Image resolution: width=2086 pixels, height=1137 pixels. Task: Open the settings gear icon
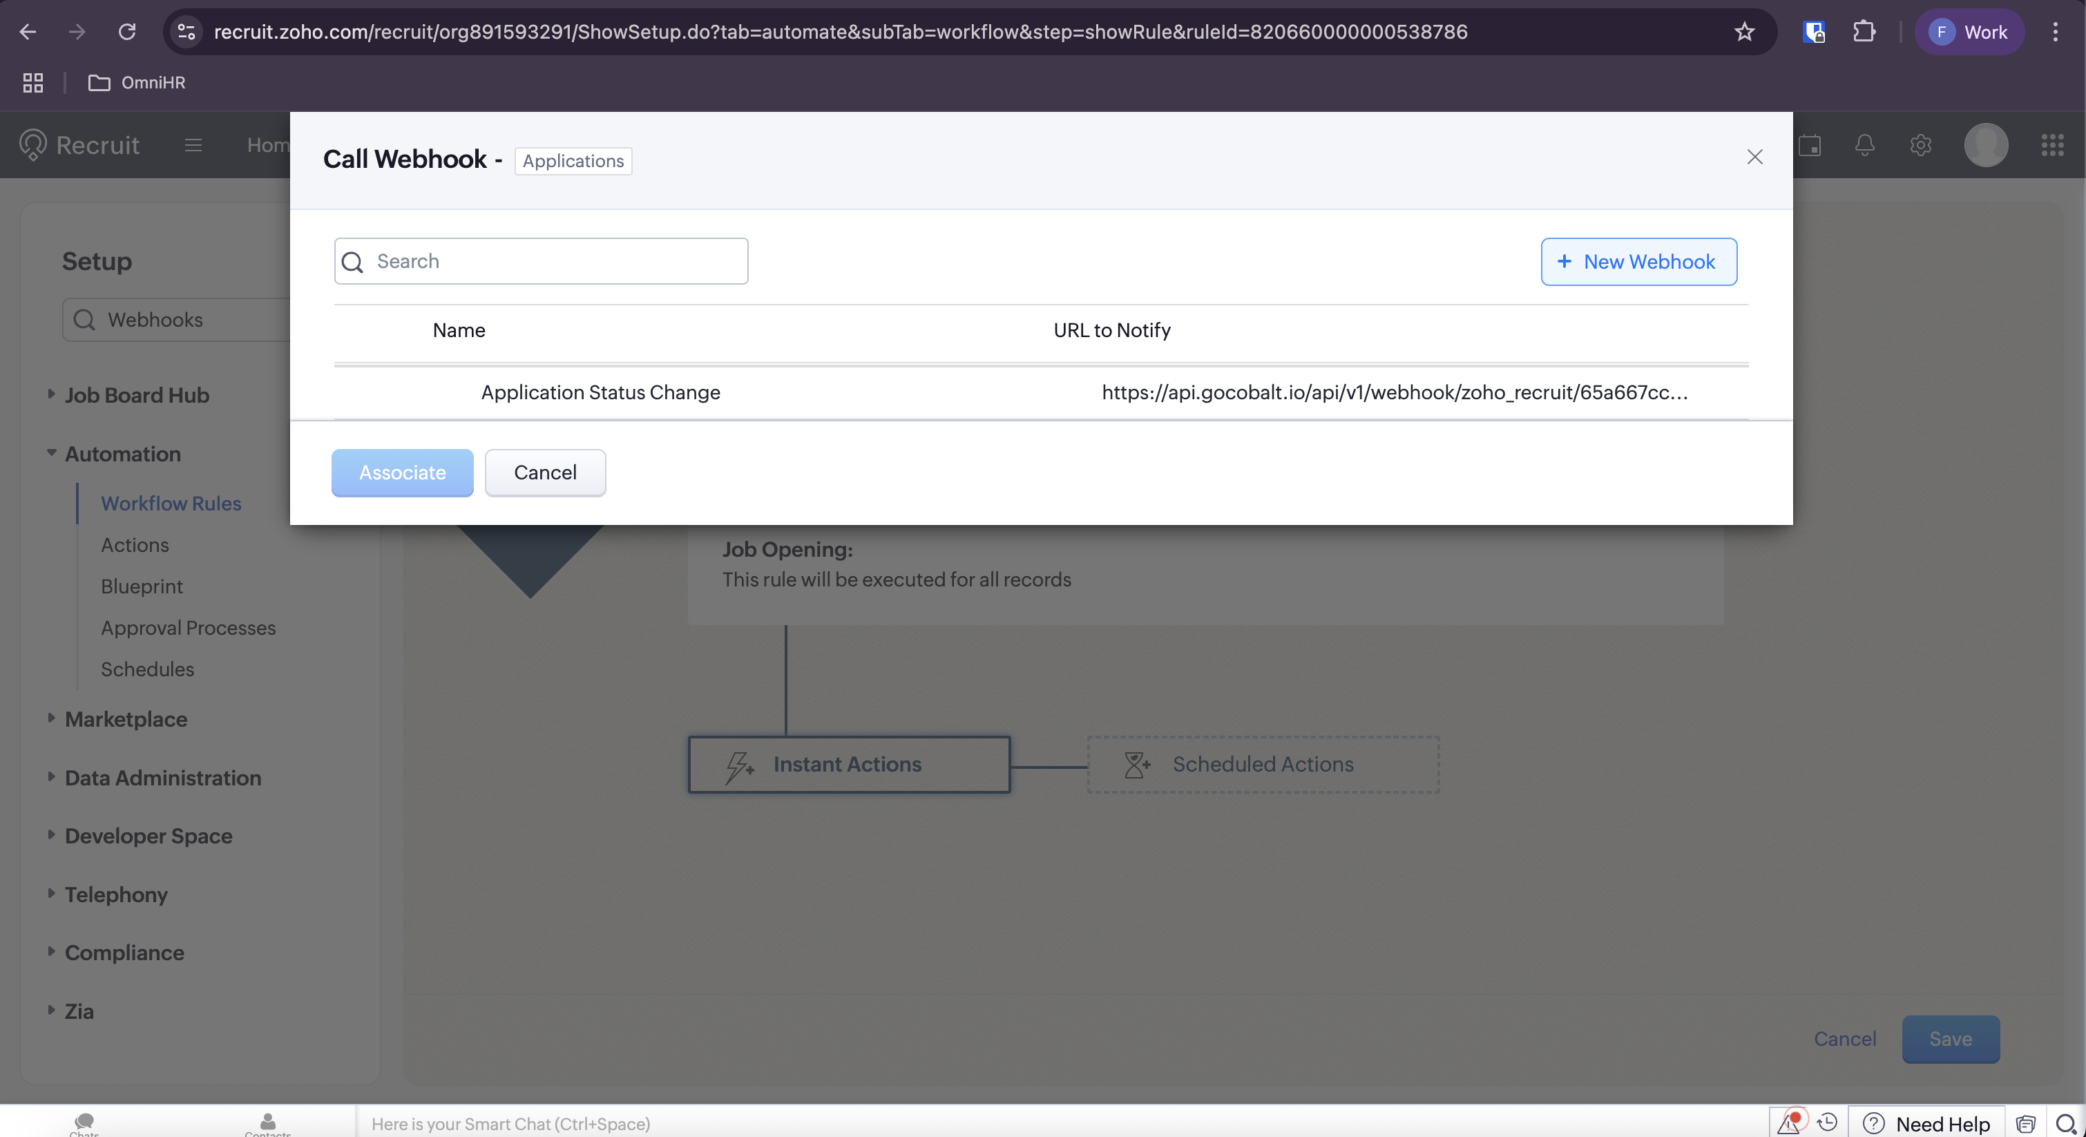pyautogui.click(x=1920, y=145)
